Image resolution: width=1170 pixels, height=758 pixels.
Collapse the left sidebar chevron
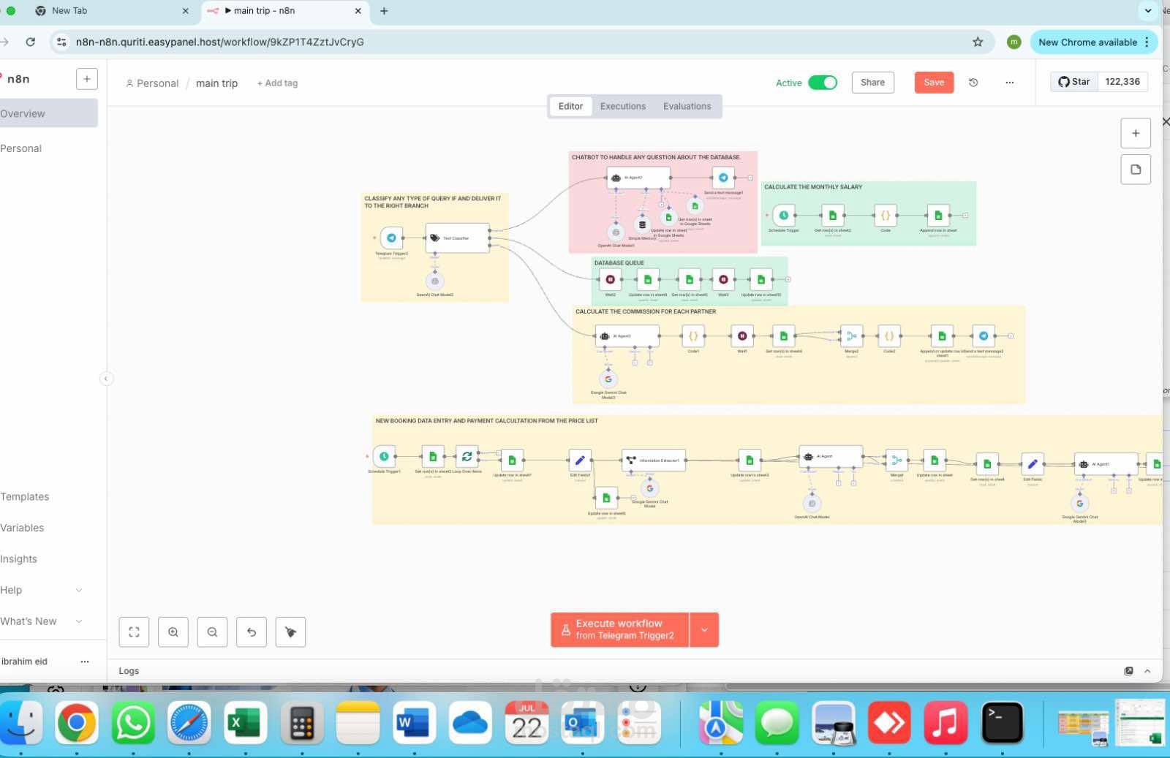pos(106,379)
